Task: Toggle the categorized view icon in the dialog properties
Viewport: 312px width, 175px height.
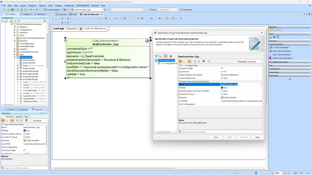Action: 180,62
